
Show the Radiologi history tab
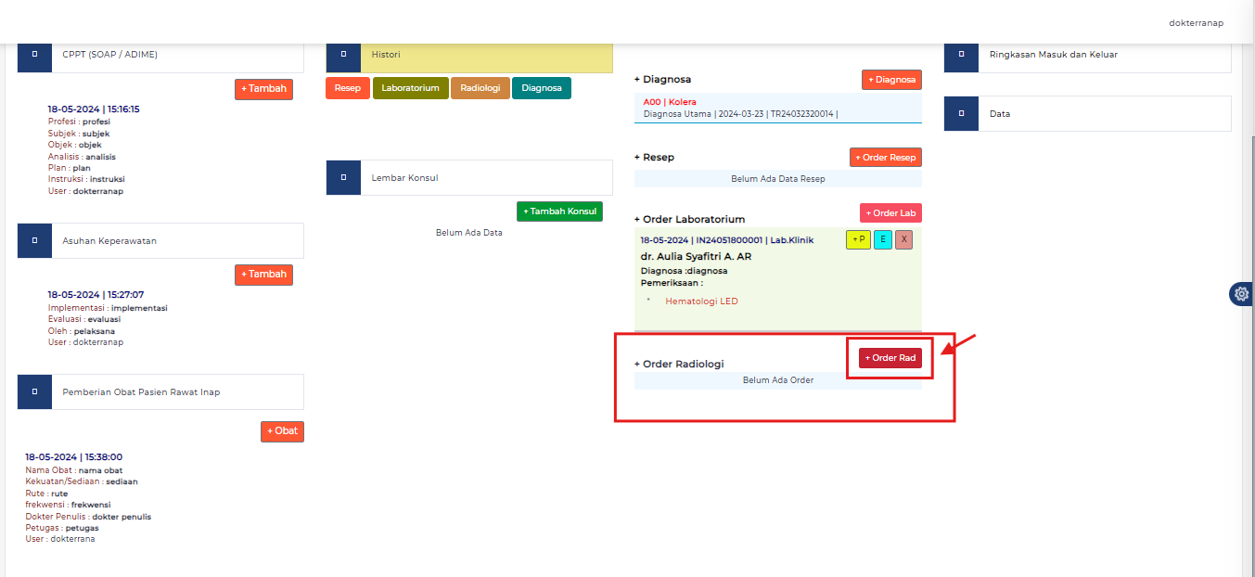tap(480, 88)
